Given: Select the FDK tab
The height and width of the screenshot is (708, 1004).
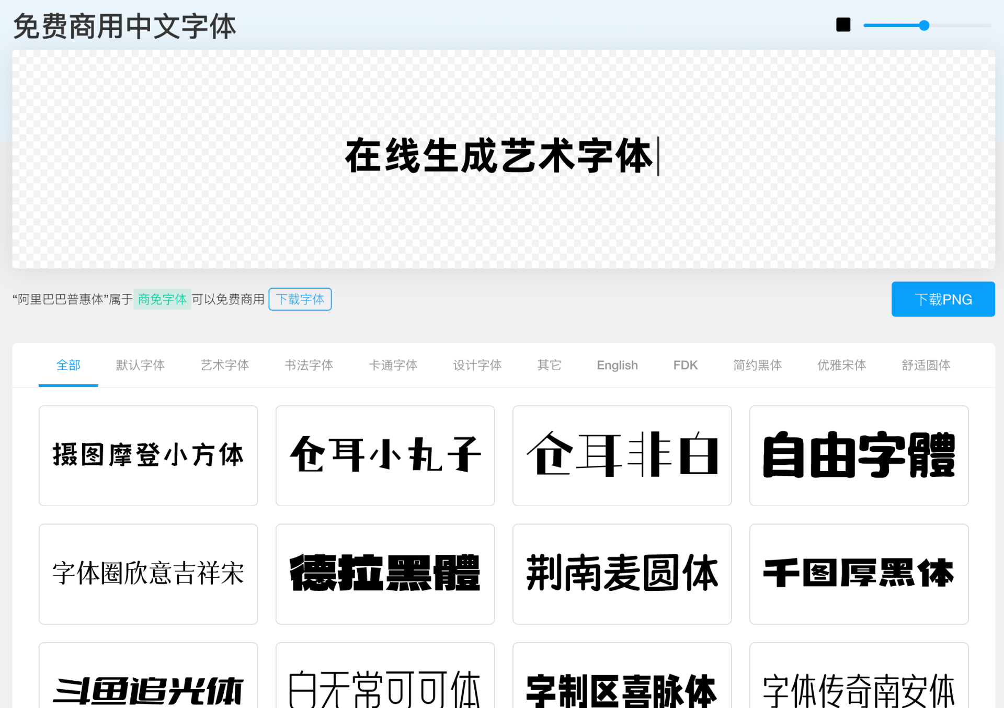Looking at the screenshot, I should (685, 365).
